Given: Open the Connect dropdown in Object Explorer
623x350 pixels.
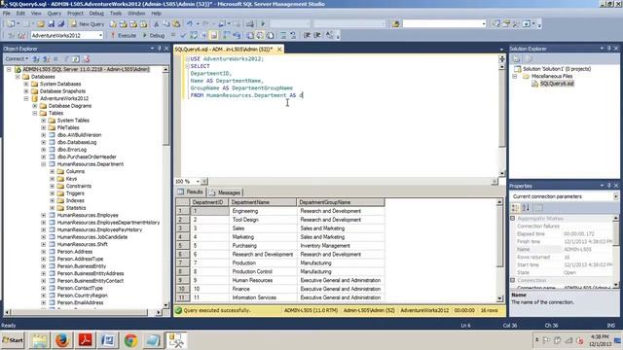Looking at the screenshot, I should (x=17, y=59).
